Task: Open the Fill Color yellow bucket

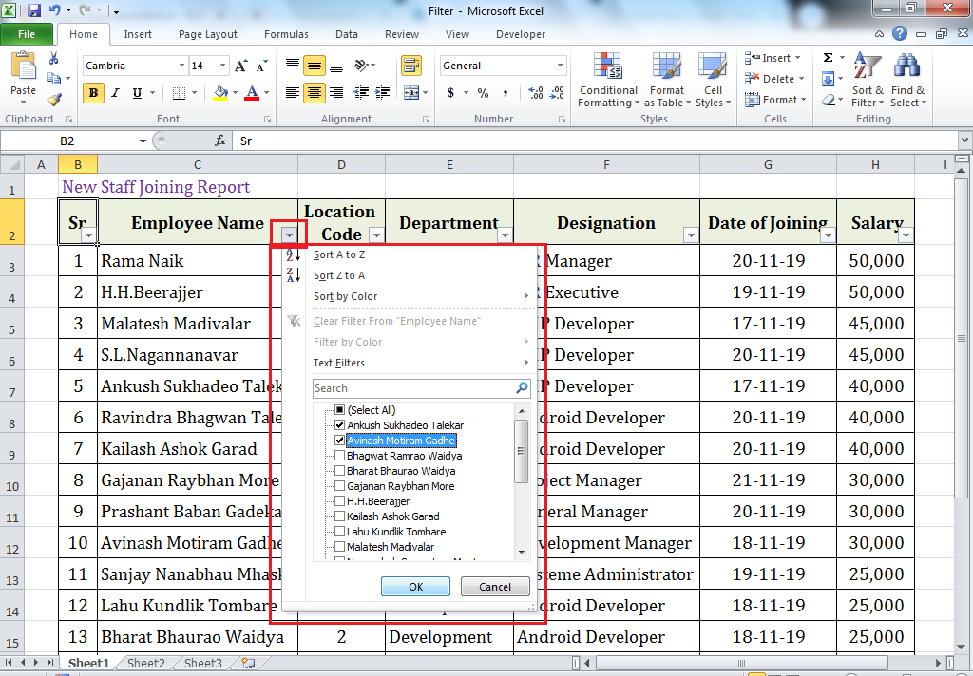Action: point(220,93)
